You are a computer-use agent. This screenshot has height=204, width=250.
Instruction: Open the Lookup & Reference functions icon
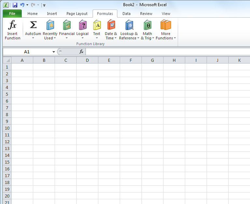point(129,25)
